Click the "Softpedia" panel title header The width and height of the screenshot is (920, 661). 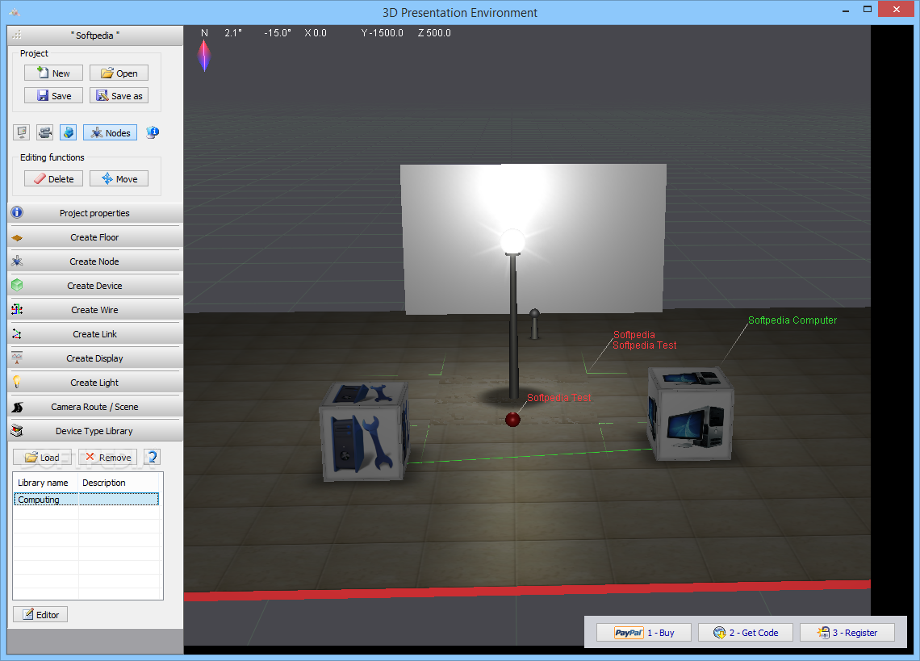pos(95,36)
